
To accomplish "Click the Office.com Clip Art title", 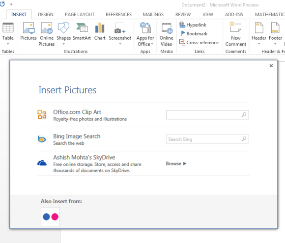I will tap(77, 112).
